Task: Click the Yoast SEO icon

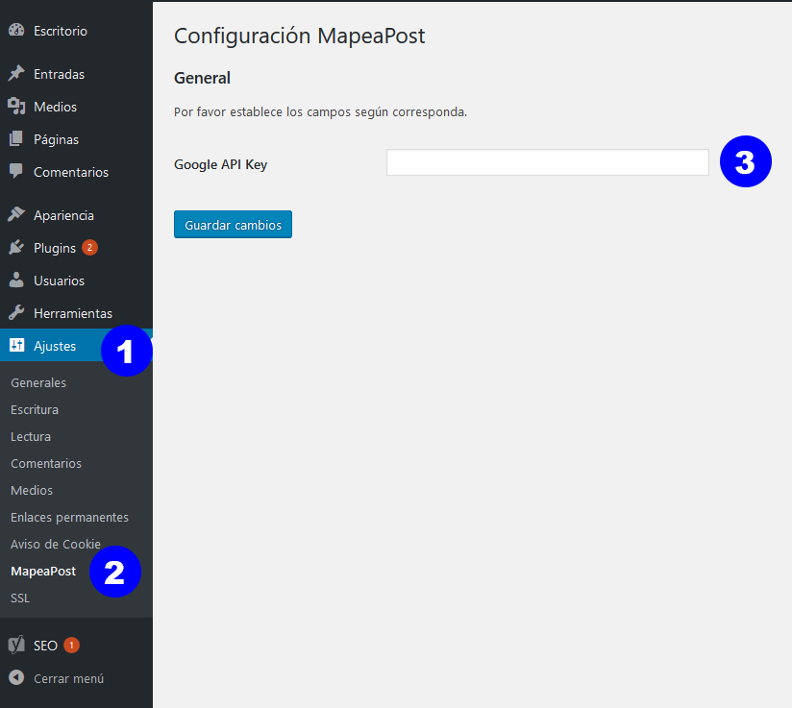Action: (16, 645)
